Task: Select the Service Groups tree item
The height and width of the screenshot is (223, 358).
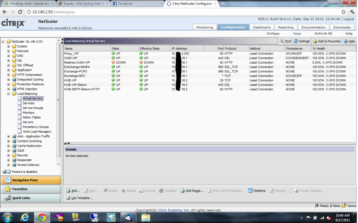Action: coord(33,108)
